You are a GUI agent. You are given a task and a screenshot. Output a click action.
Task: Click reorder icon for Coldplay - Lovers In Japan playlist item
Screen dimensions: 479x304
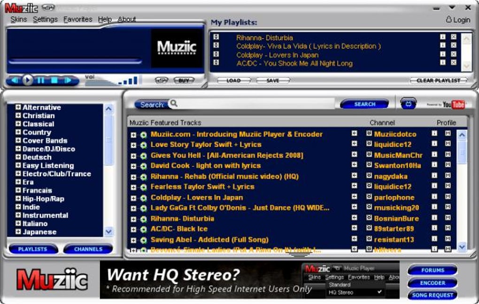(216, 54)
